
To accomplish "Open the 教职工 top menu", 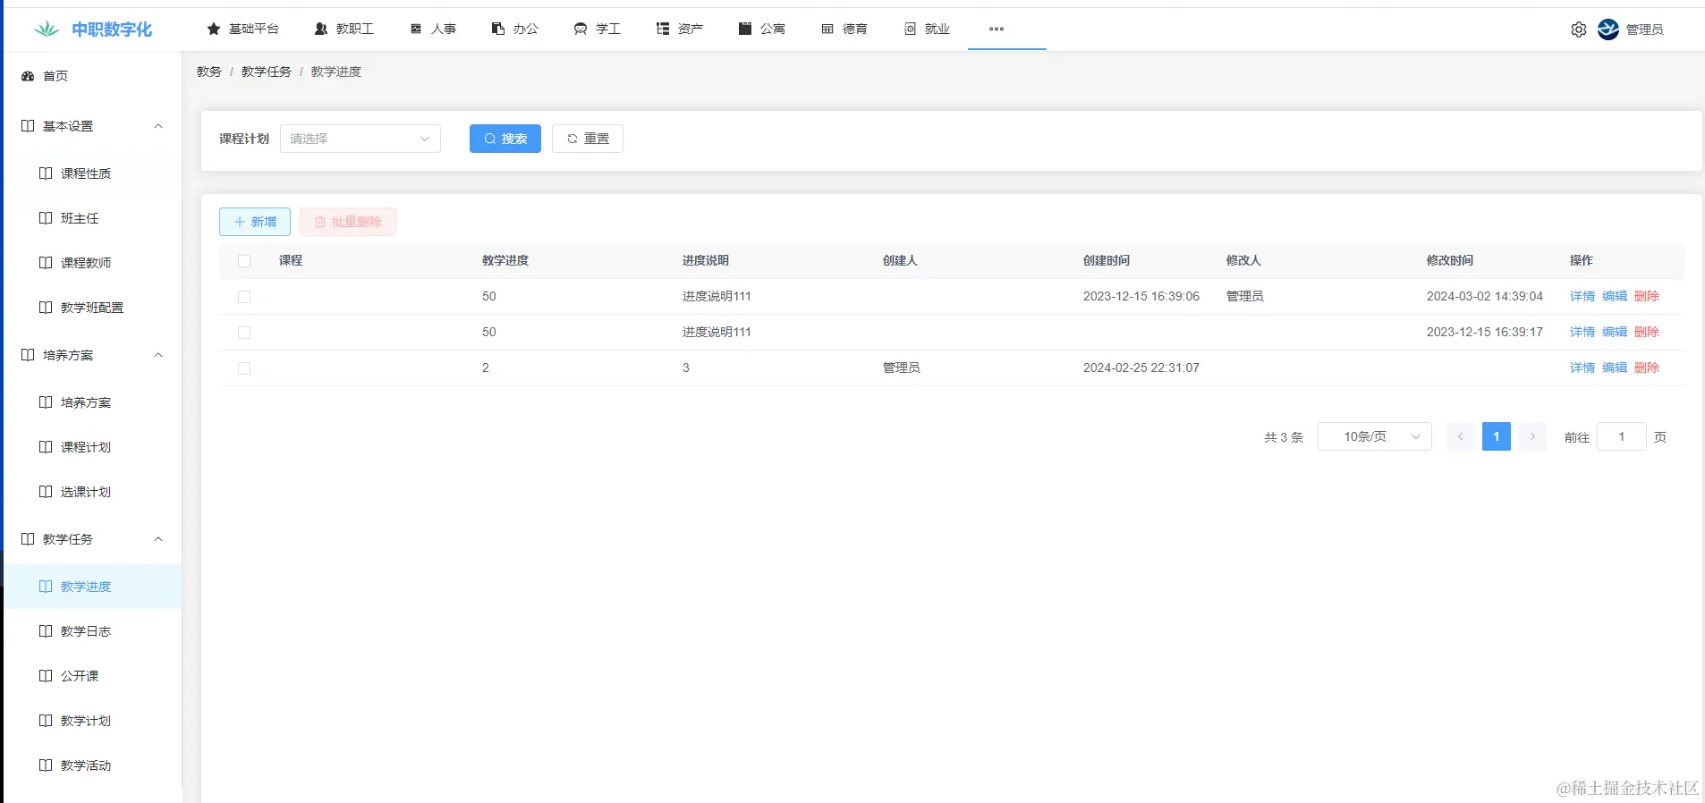I will (344, 29).
